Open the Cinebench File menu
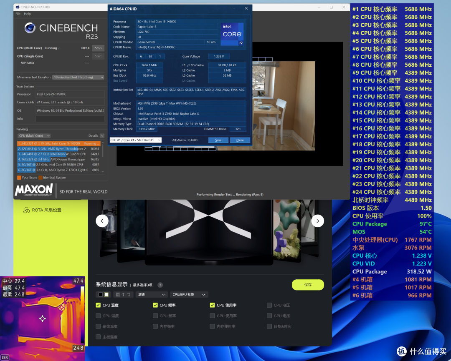 tap(18, 14)
